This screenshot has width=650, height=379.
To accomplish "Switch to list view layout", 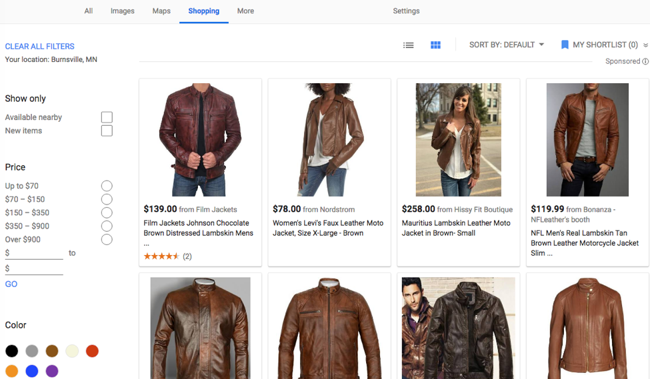I will tap(408, 45).
